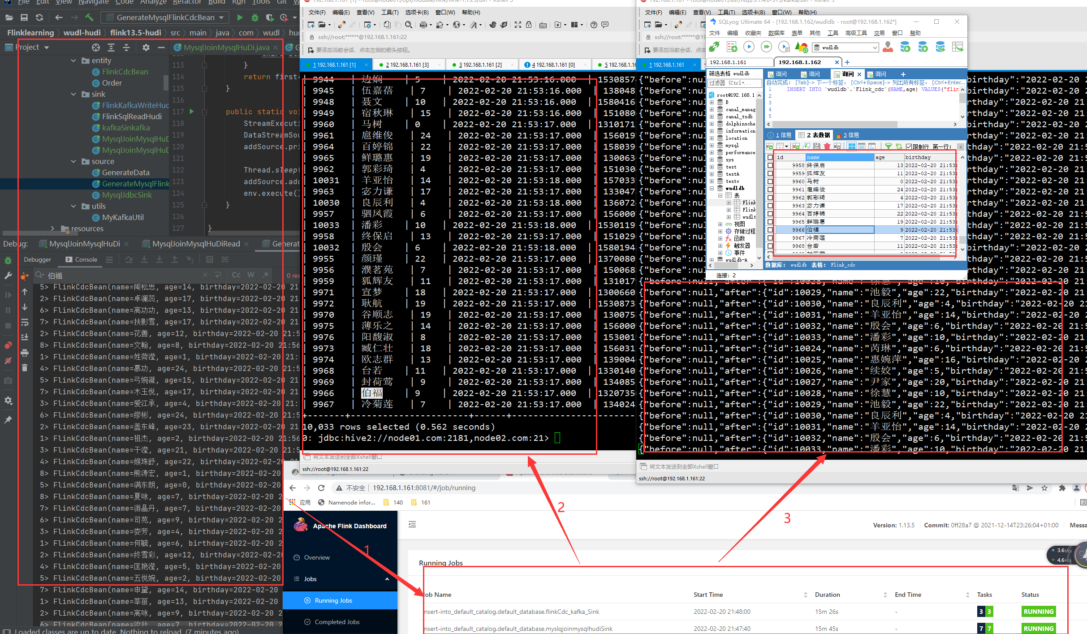1087x634 pixels.
Task: Switch to Debugger tab in IntelliJ Debug panel
Action: 37,259
